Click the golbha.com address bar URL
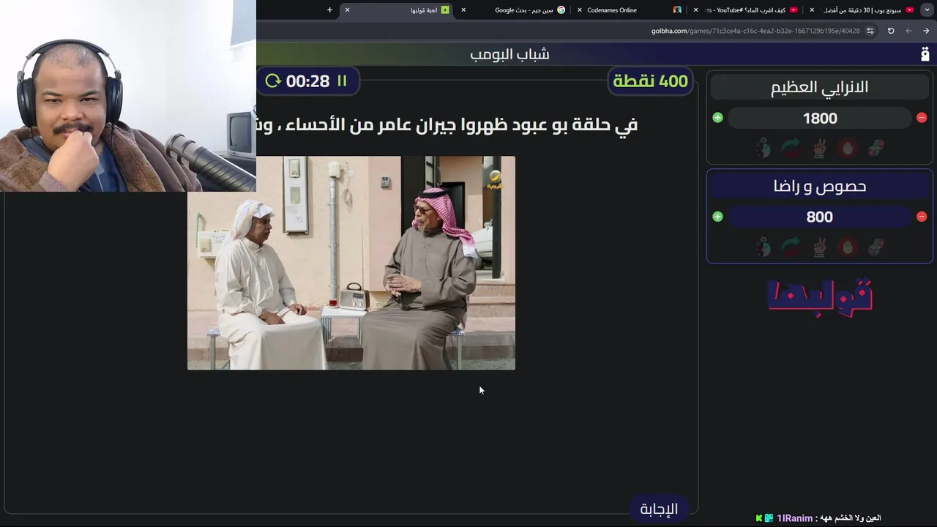The height and width of the screenshot is (527, 937). 755,31
